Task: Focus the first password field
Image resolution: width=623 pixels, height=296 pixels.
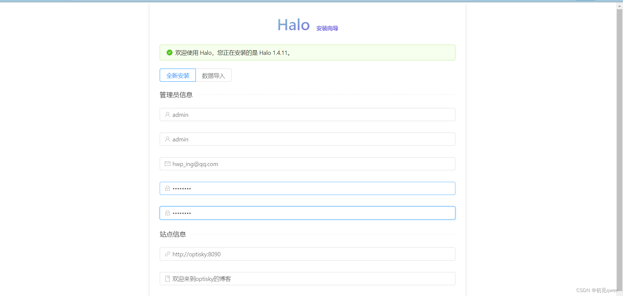Action: pos(308,188)
